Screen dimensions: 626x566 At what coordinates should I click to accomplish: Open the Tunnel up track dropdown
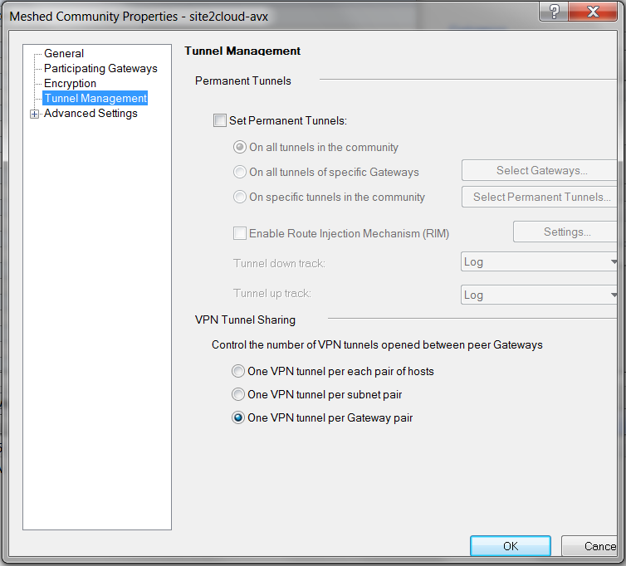coord(540,295)
